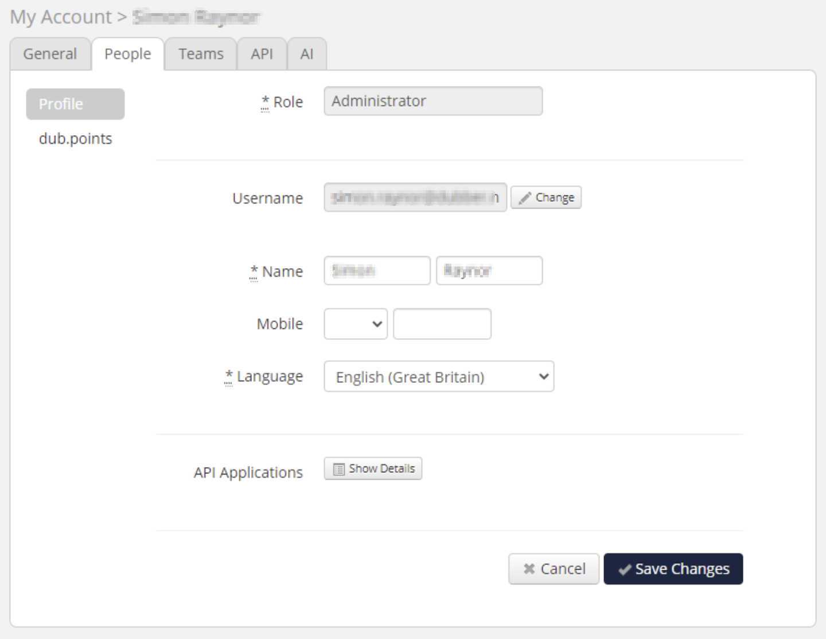Click the checkmark icon on Save Changes
This screenshot has height=639, width=826.
point(625,570)
